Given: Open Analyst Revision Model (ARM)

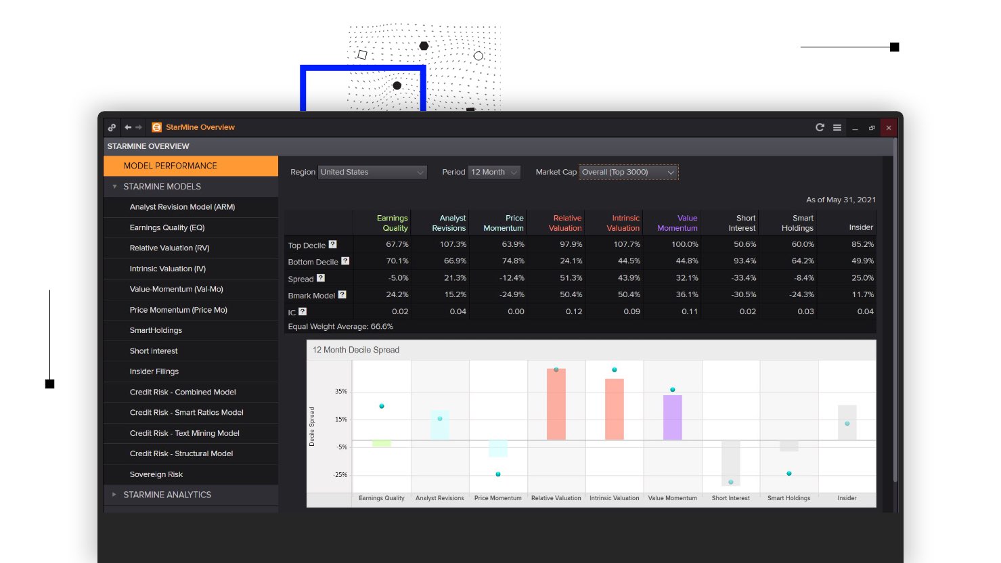Looking at the screenshot, I should coord(191,207).
